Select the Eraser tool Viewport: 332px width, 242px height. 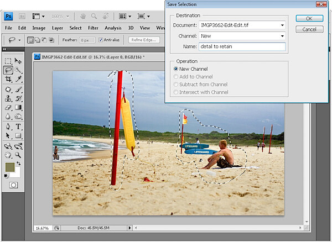8,107
